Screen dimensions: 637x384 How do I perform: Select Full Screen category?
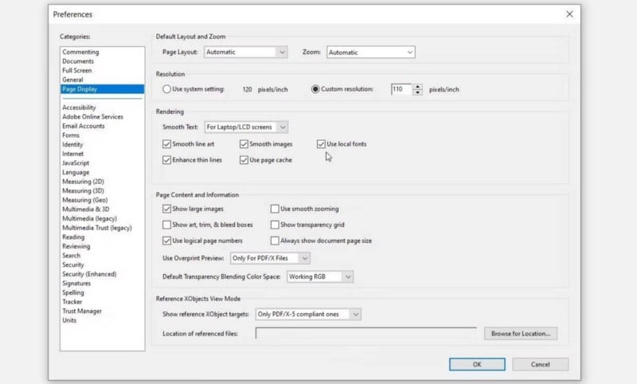(76, 71)
